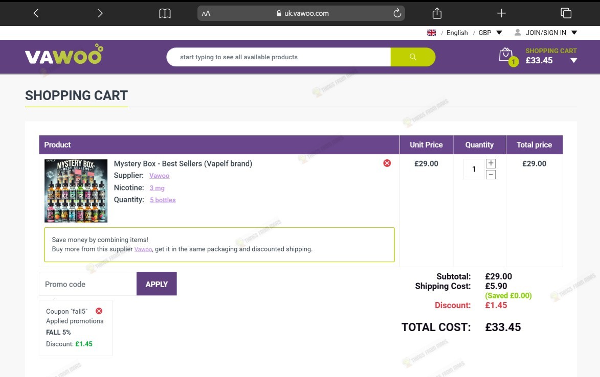The width and height of the screenshot is (600, 377).
Task: Select the uk.vawoo.com address bar
Action: click(301, 13)
